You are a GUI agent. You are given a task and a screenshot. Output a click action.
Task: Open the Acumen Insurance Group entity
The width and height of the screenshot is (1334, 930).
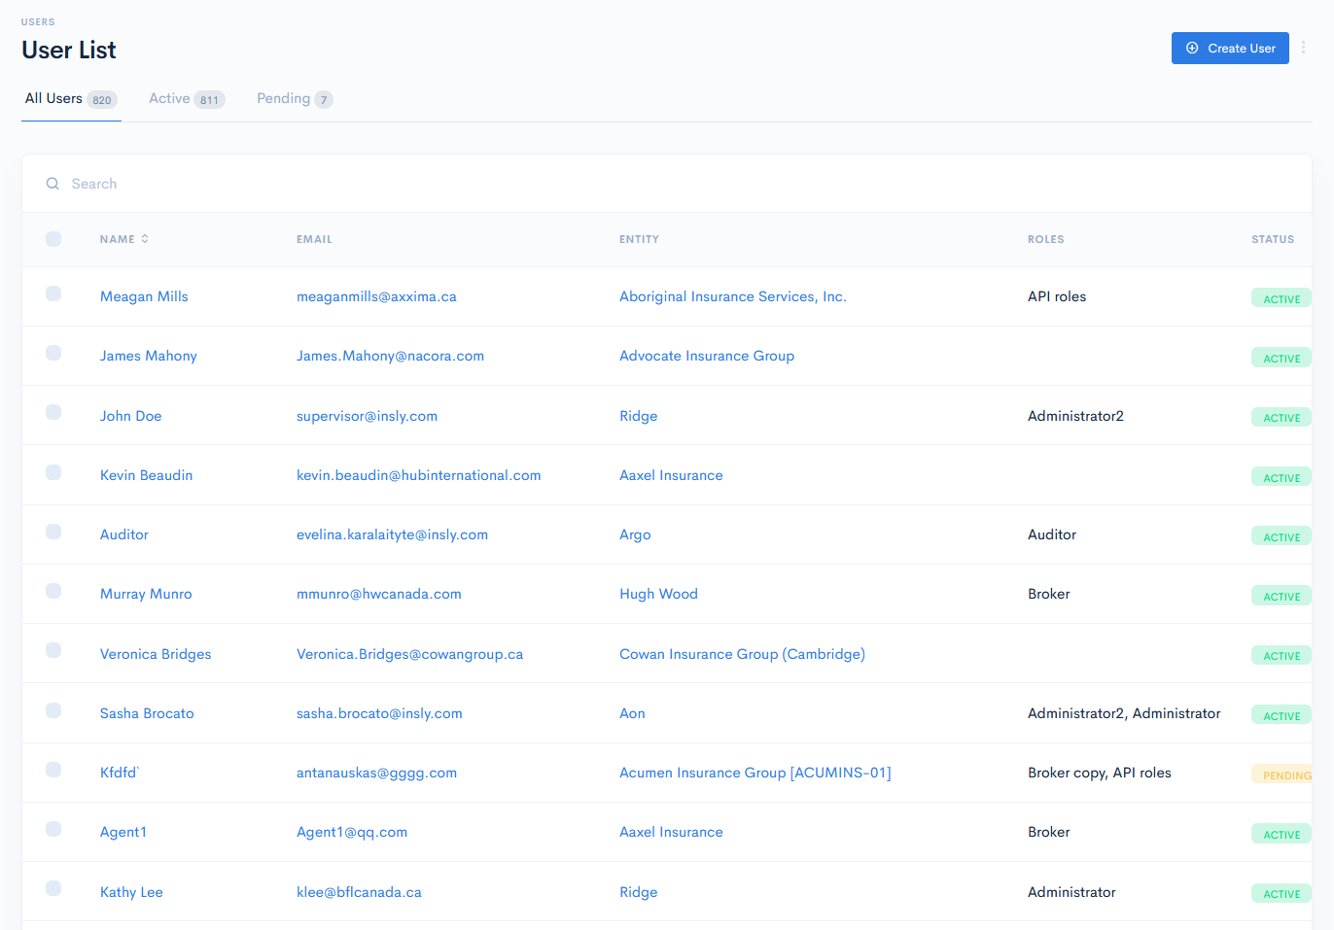(755, 773)
